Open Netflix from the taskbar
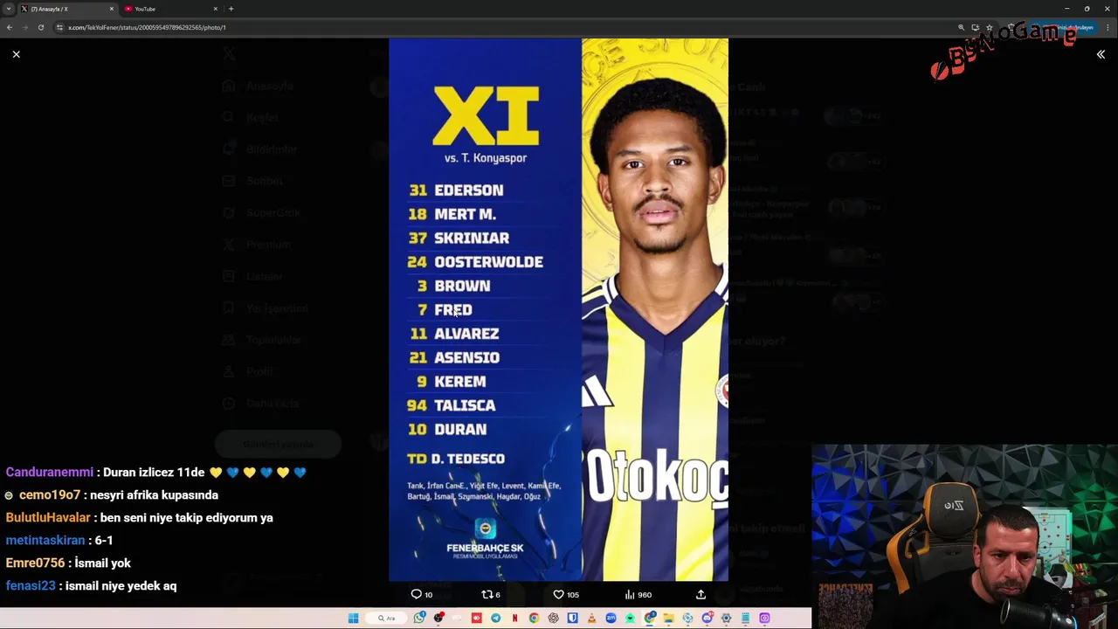Viewport: 1118px width, 629px height. point(514,618)
